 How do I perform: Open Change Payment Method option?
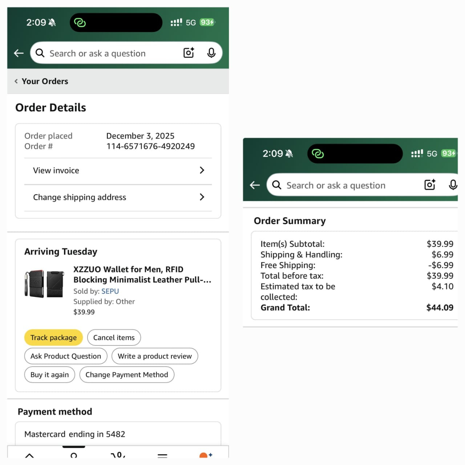[127, 375]
